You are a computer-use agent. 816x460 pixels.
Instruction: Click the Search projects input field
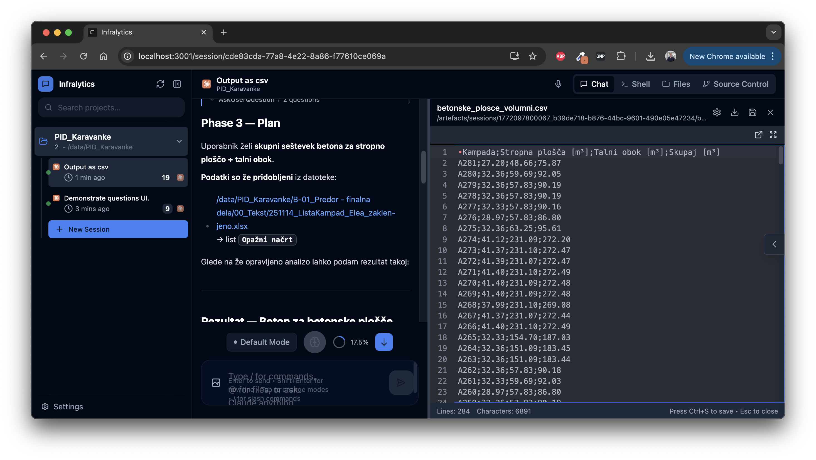tap(111, 107)
